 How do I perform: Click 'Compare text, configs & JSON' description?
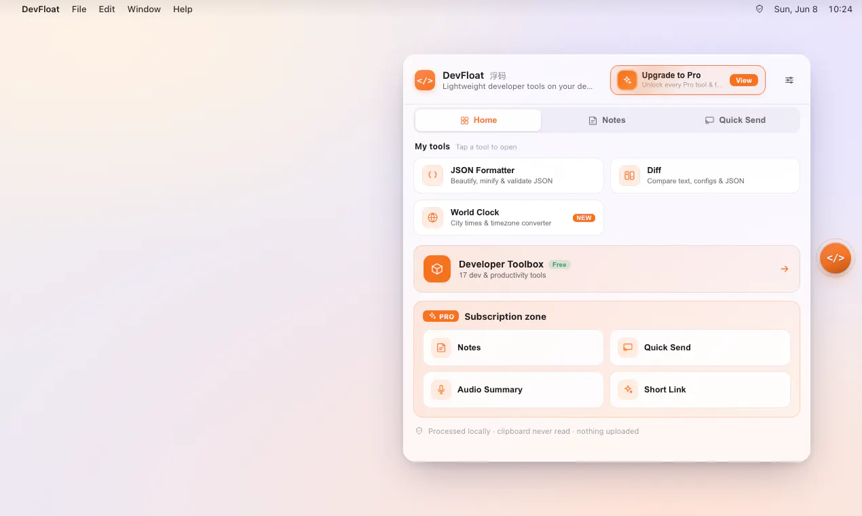click(x=696, y=181)
